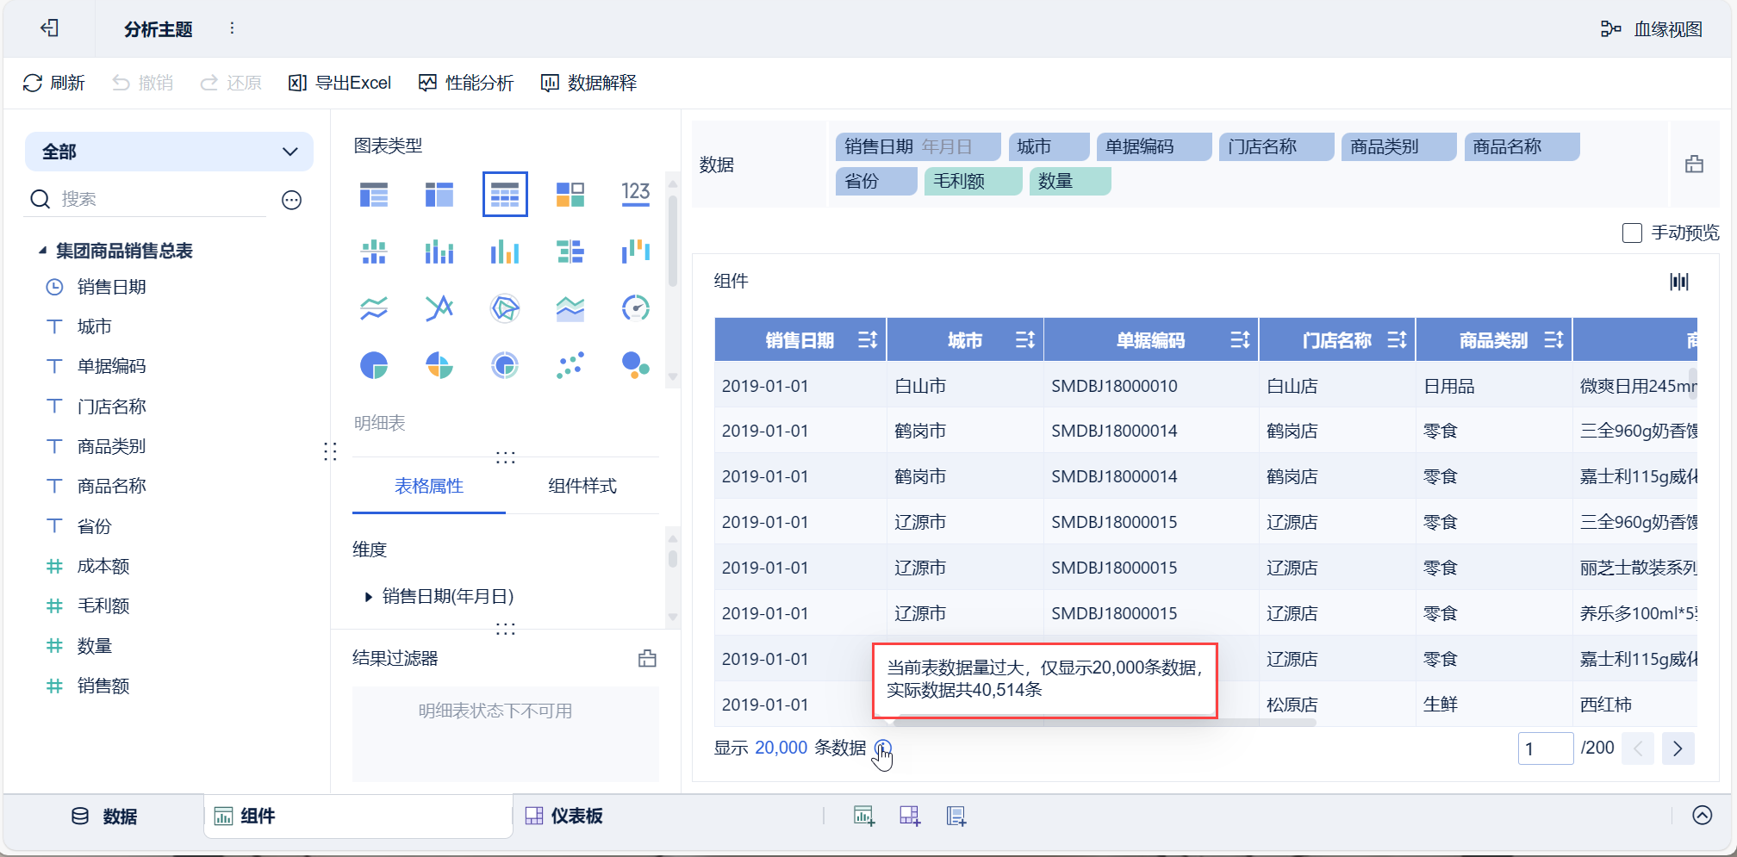Choose the area chart icon

(570, 308)
